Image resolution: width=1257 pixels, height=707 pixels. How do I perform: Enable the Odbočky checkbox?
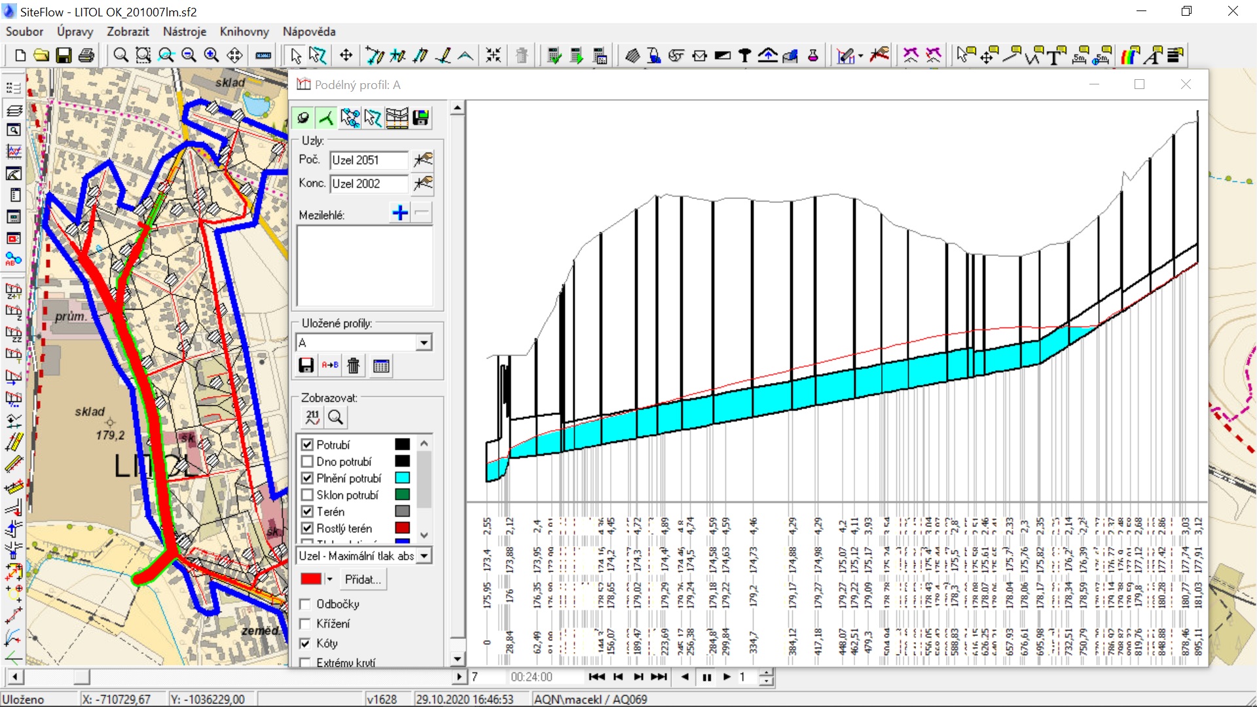[x=305, y=604]
